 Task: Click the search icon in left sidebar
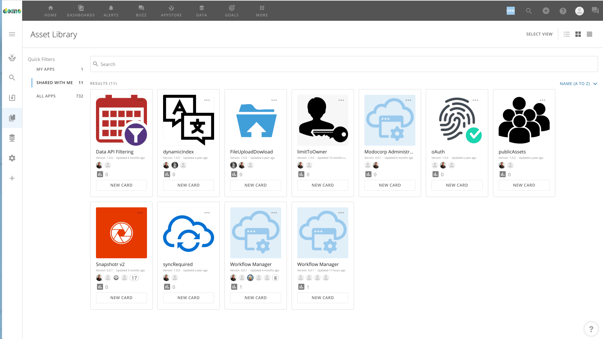[x=12, y=78]
